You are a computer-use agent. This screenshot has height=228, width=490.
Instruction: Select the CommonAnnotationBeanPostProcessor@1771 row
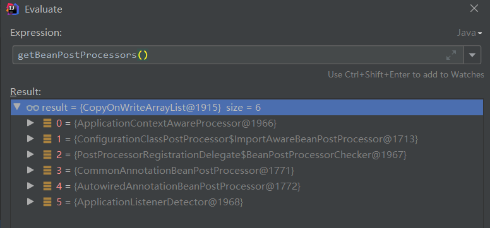(247, 171)
